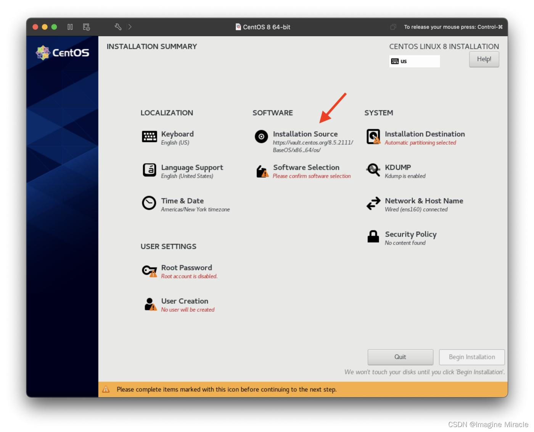Open Software Selection to confirm packages
Viewport: 534px width, 432px height.
pos(306,167)
